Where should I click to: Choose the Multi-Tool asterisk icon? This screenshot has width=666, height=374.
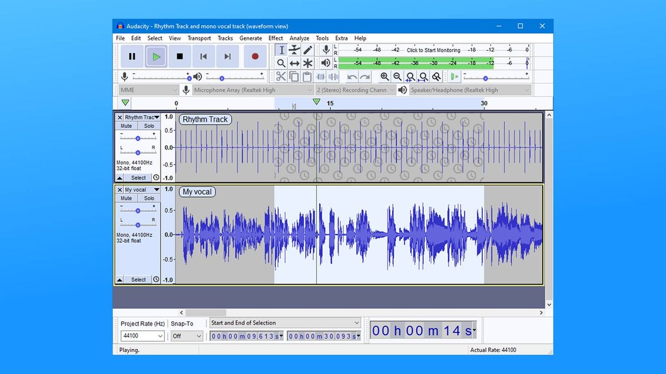[307, 64]
